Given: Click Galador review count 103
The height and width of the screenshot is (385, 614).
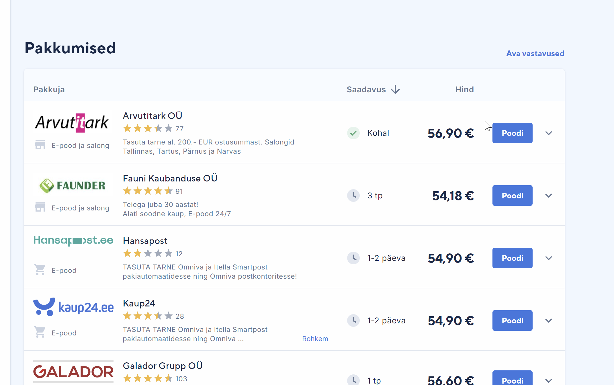Looking at the screenshot, I should click(181, 379).
